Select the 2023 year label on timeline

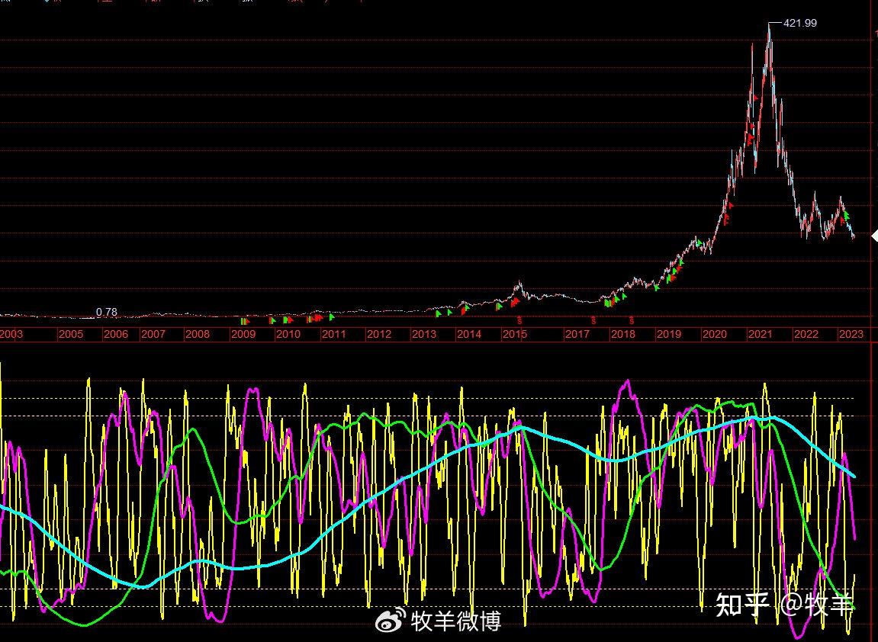(851, 334)
